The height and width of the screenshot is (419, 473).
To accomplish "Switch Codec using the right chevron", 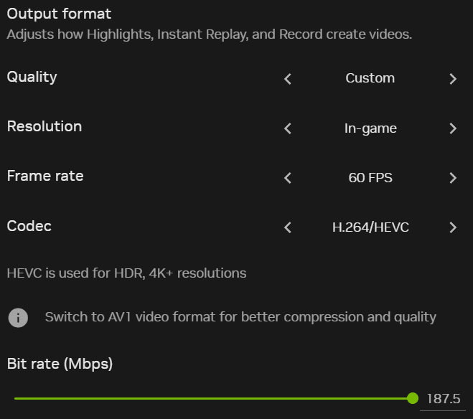I will point(453,227).
